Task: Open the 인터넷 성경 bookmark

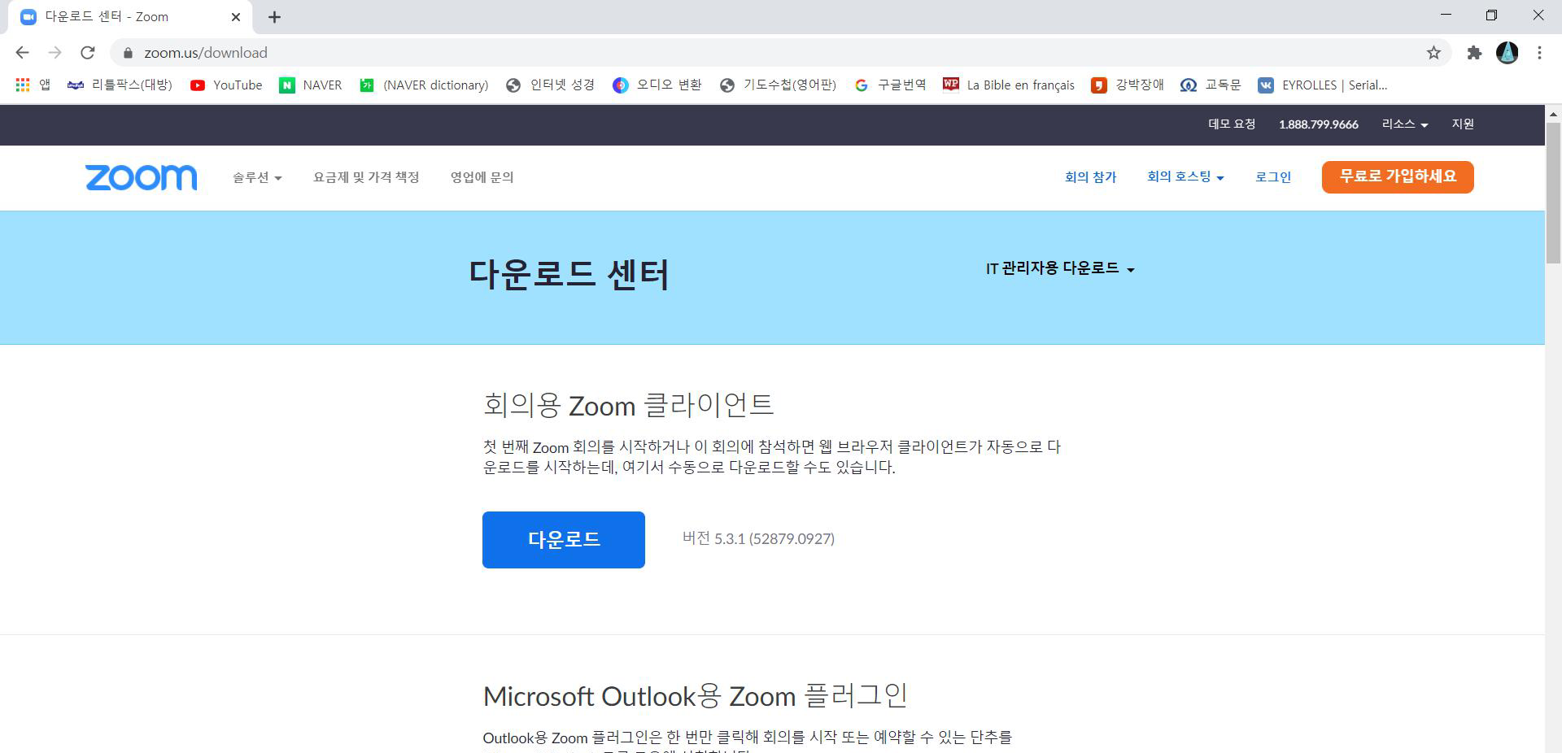Action: click(x=550, y=85)
